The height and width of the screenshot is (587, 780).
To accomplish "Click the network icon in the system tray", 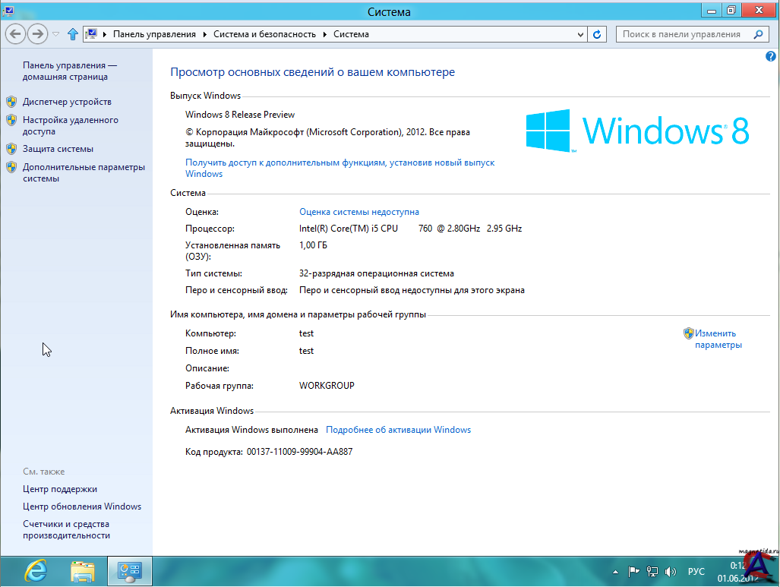I will 652,572.
